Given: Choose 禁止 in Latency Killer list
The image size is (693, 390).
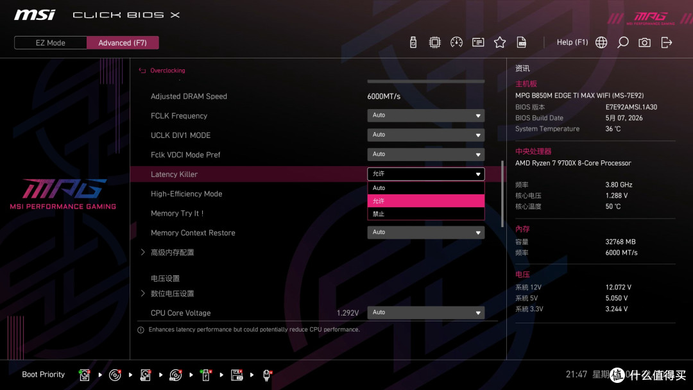Looking at the screenshot, I should 425,214.
